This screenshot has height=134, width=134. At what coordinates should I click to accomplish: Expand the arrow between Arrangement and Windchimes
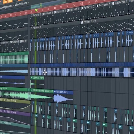point(13,6)
